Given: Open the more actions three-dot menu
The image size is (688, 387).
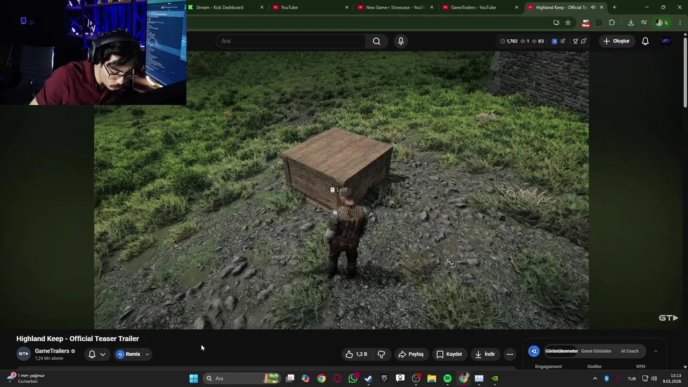Looking at the screenshot, I should point(510,354).
